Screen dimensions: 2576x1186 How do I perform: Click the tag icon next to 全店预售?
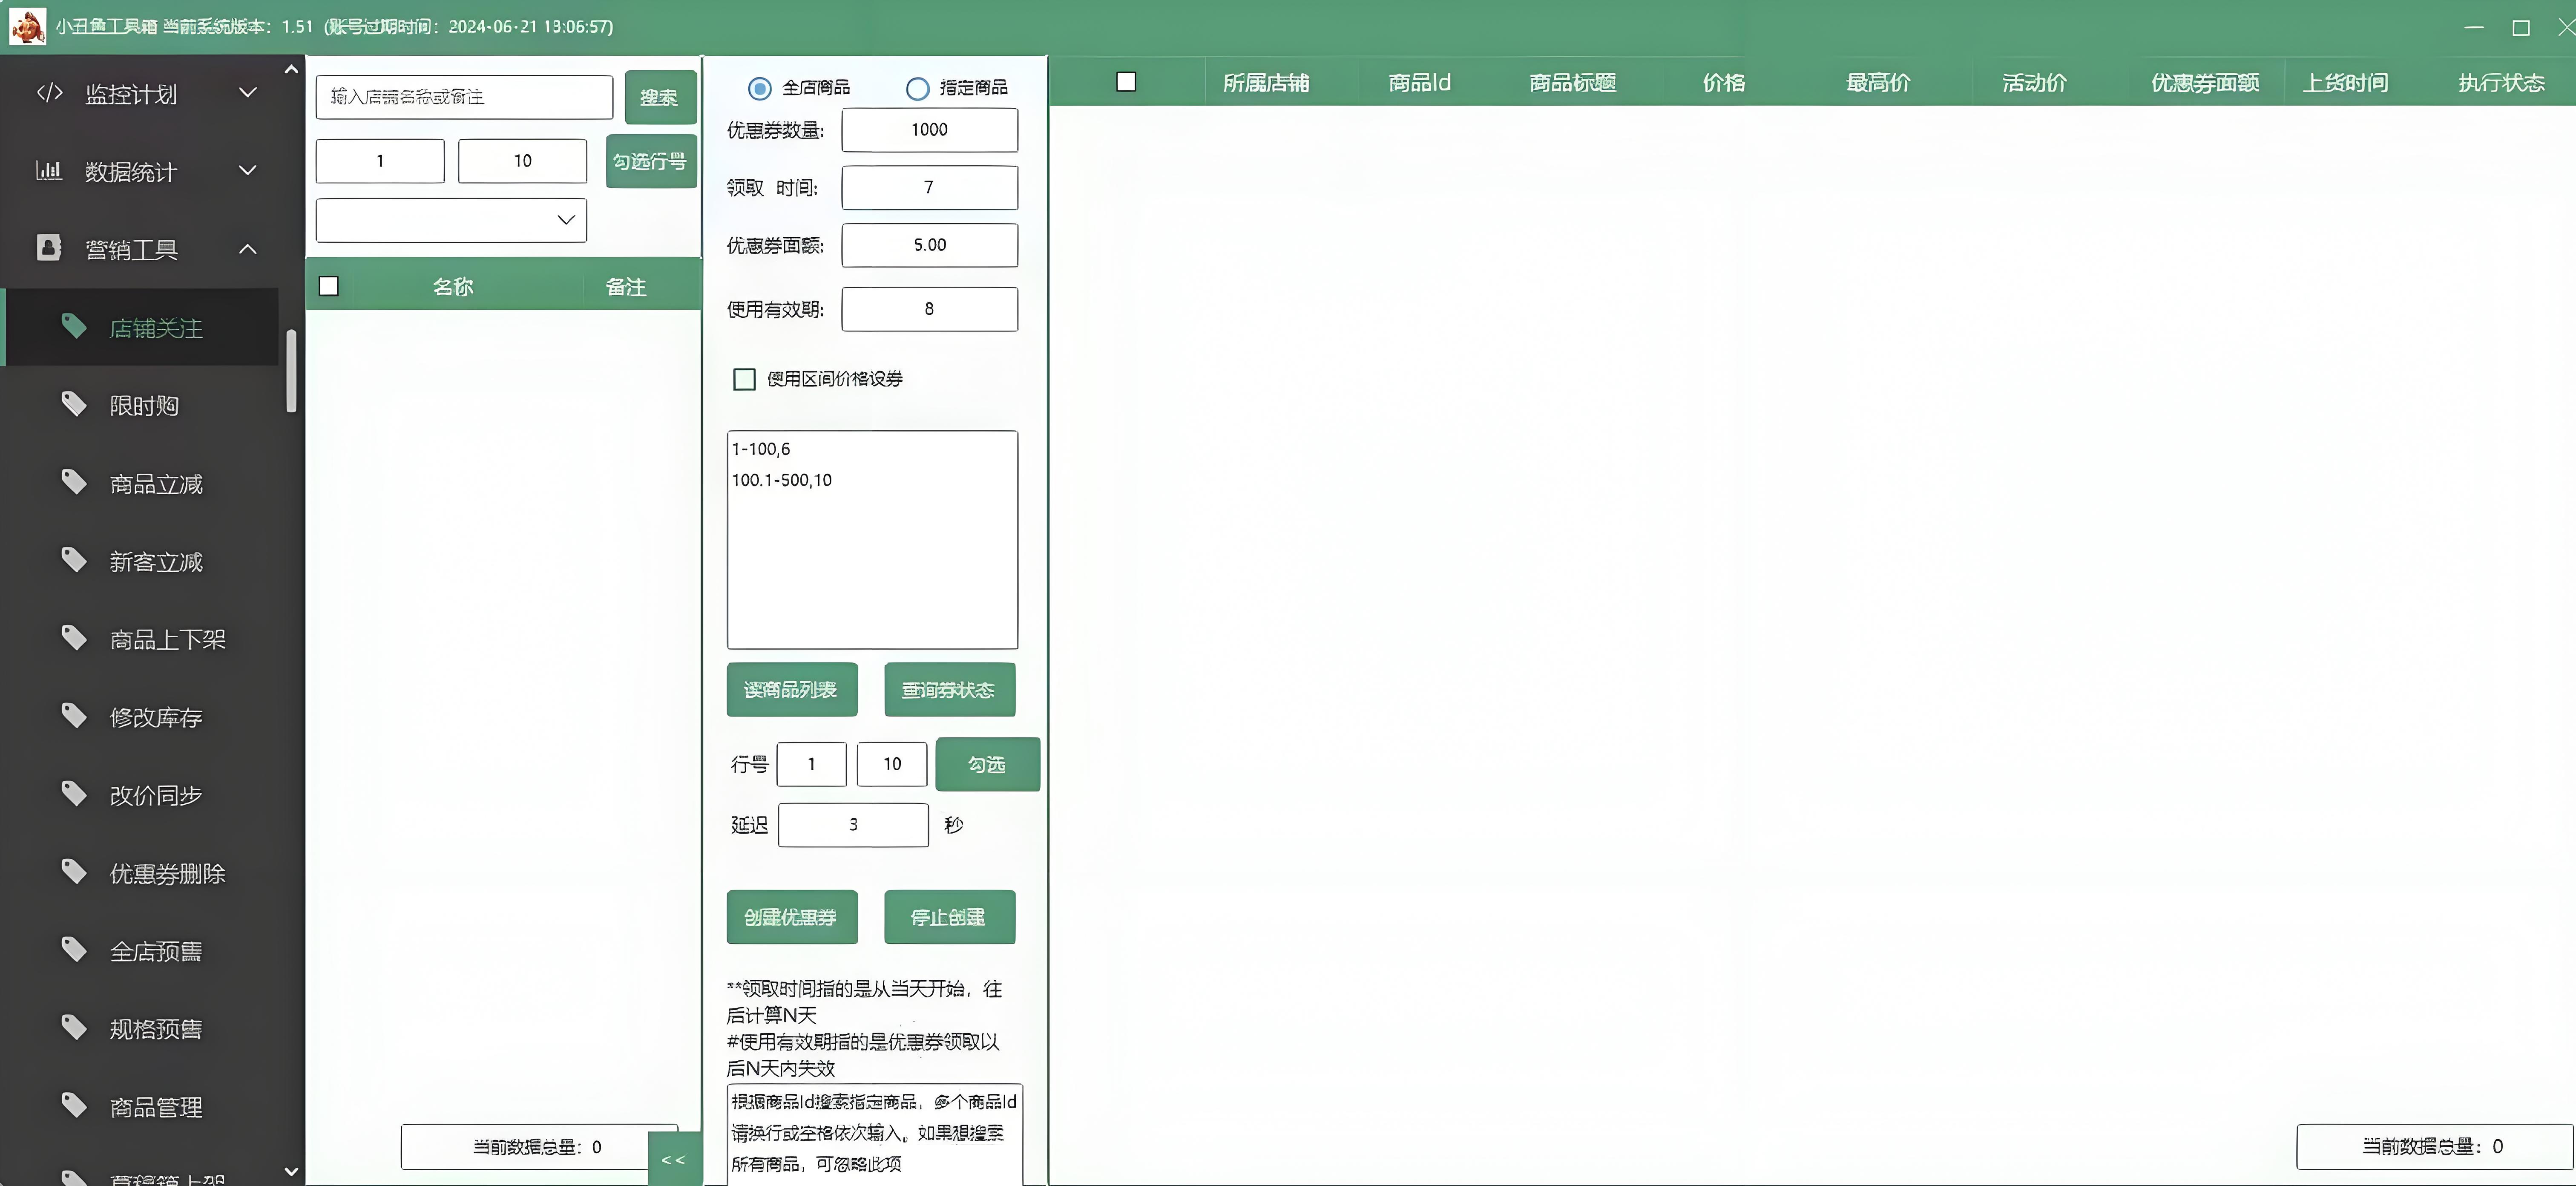[x=74, y=949]
